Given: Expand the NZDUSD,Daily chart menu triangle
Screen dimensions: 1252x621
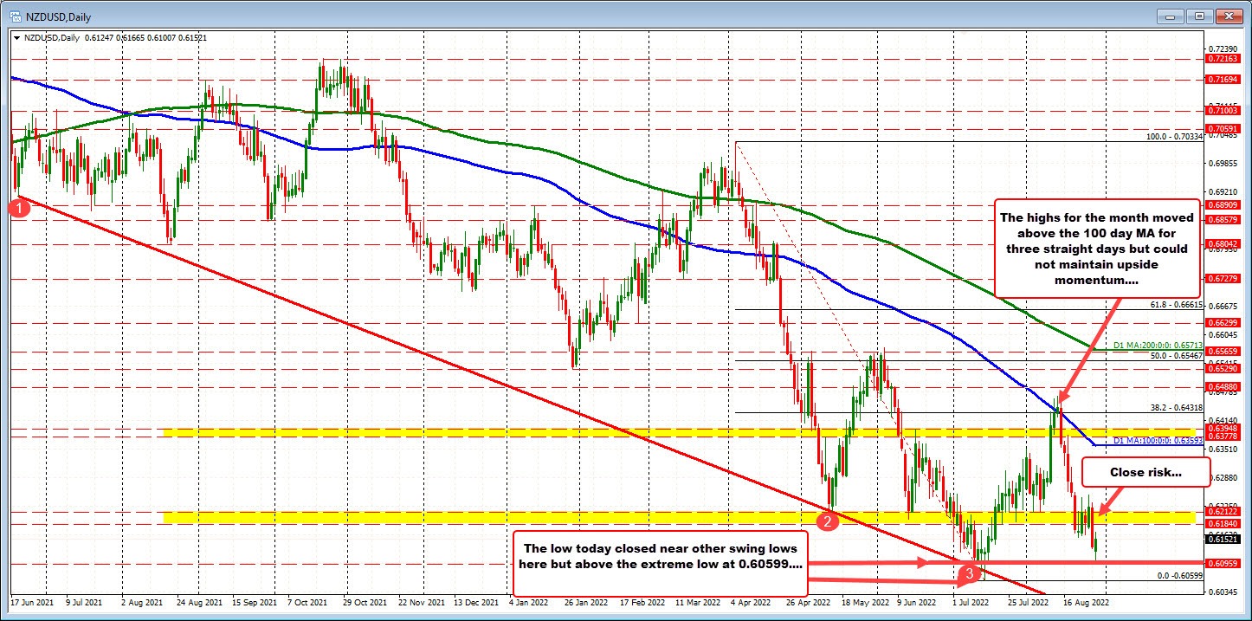Looking at the screenshot, I should point(17,37).
